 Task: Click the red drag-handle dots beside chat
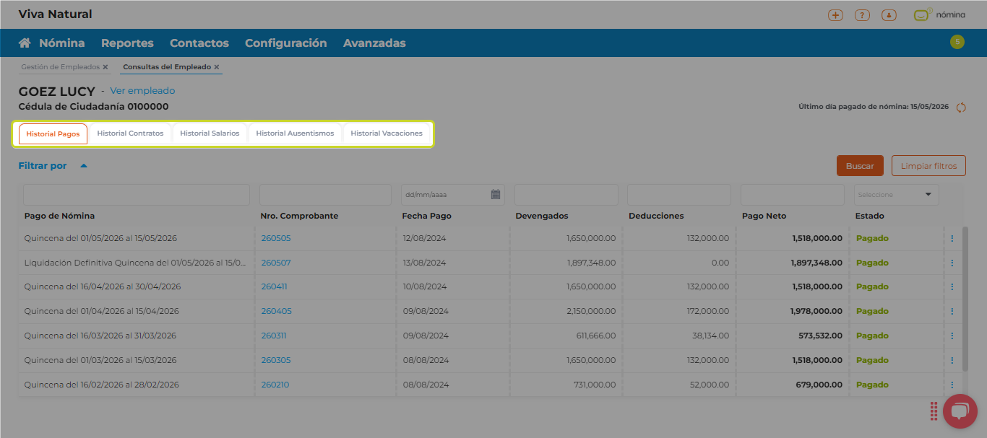pyautogui.click(x=934, y=411)
